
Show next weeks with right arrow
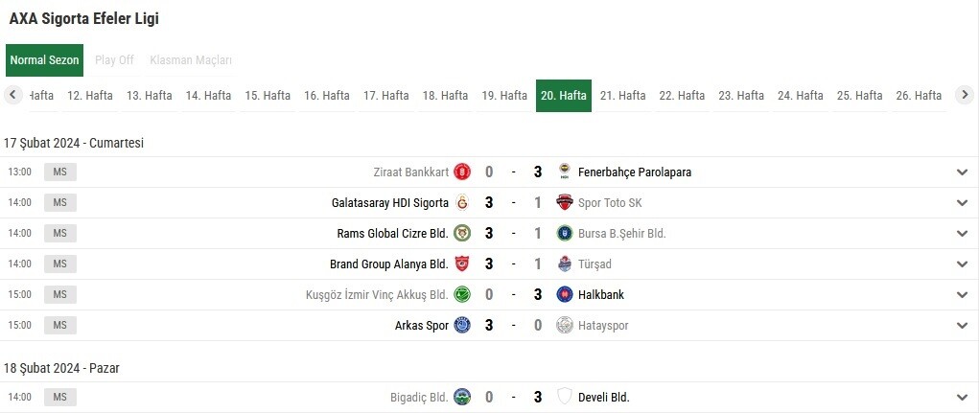[x=965, y=95]
